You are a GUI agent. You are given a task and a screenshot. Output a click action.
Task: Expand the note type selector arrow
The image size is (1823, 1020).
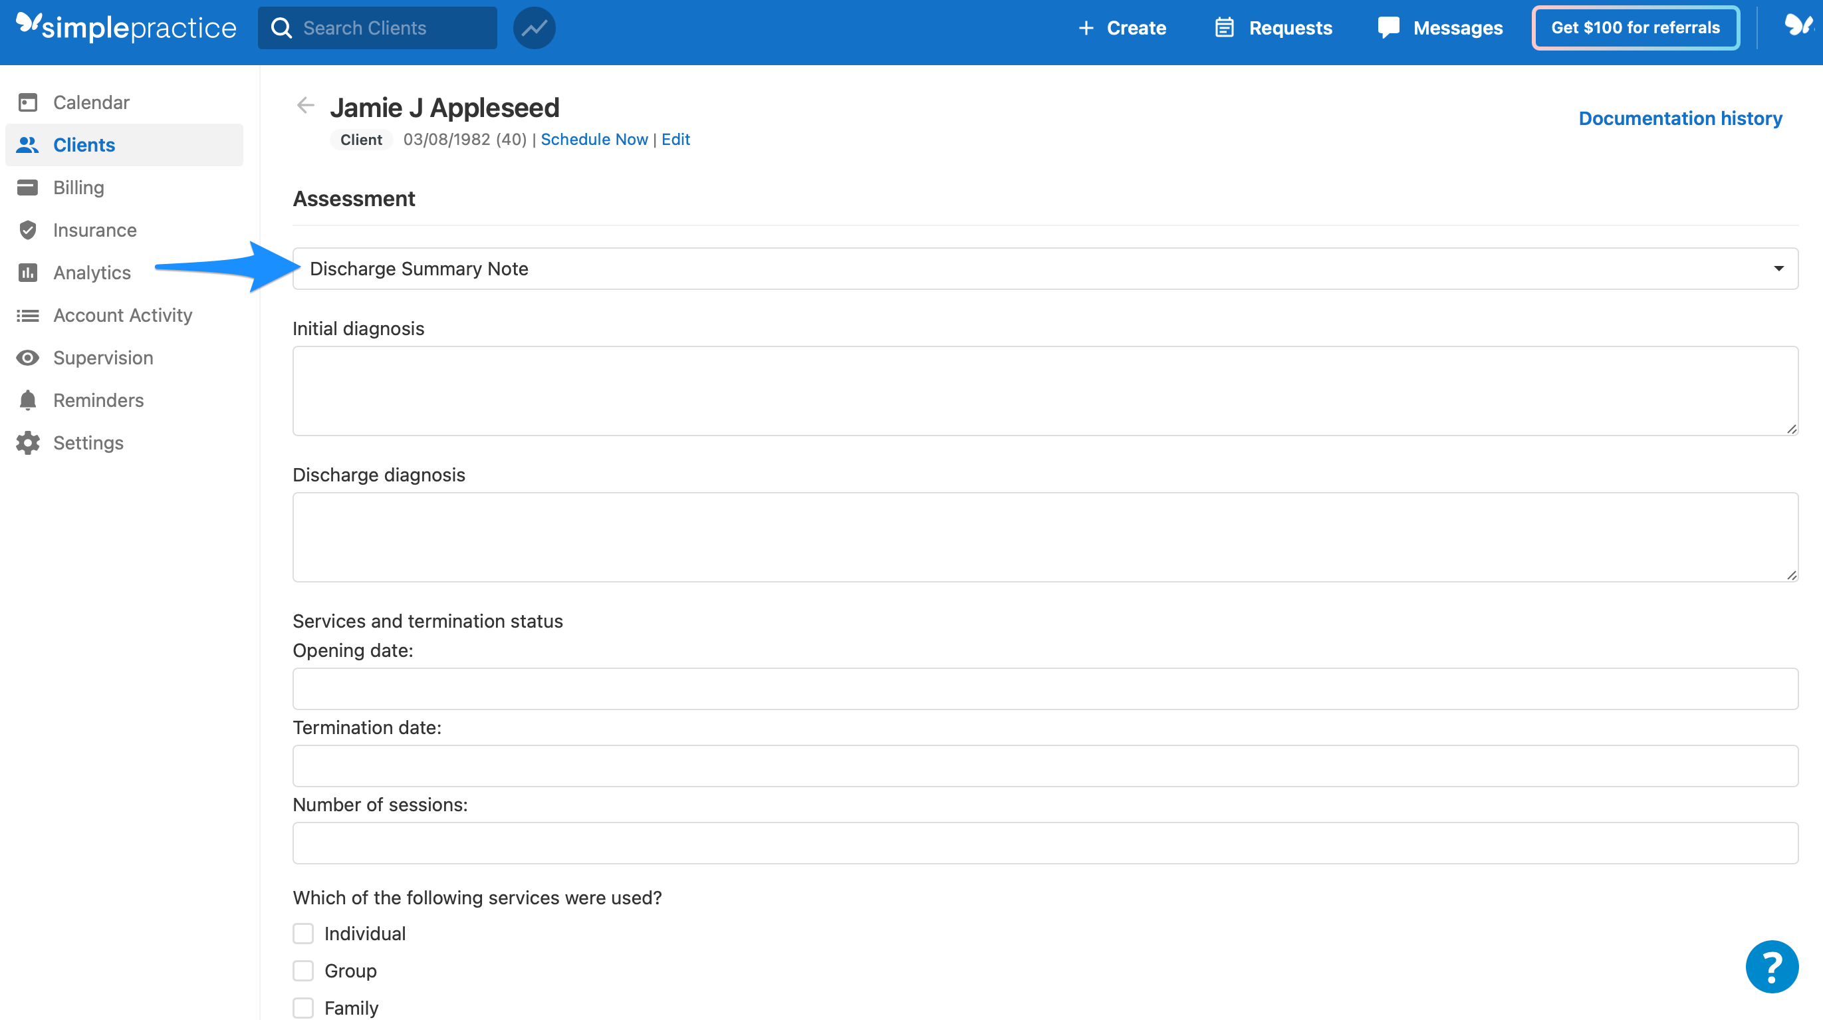[1778, 268]
